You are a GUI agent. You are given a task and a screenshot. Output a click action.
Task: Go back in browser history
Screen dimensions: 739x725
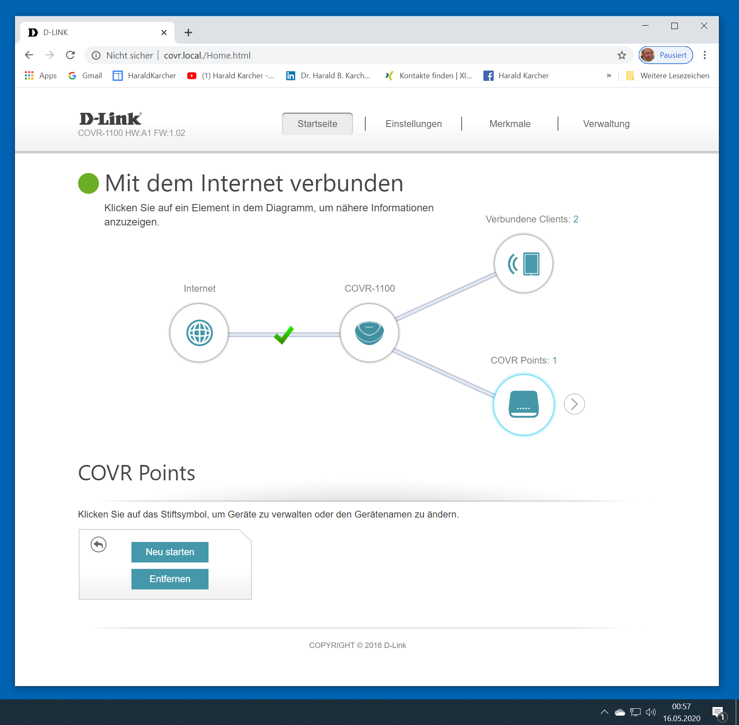(29, 55)
